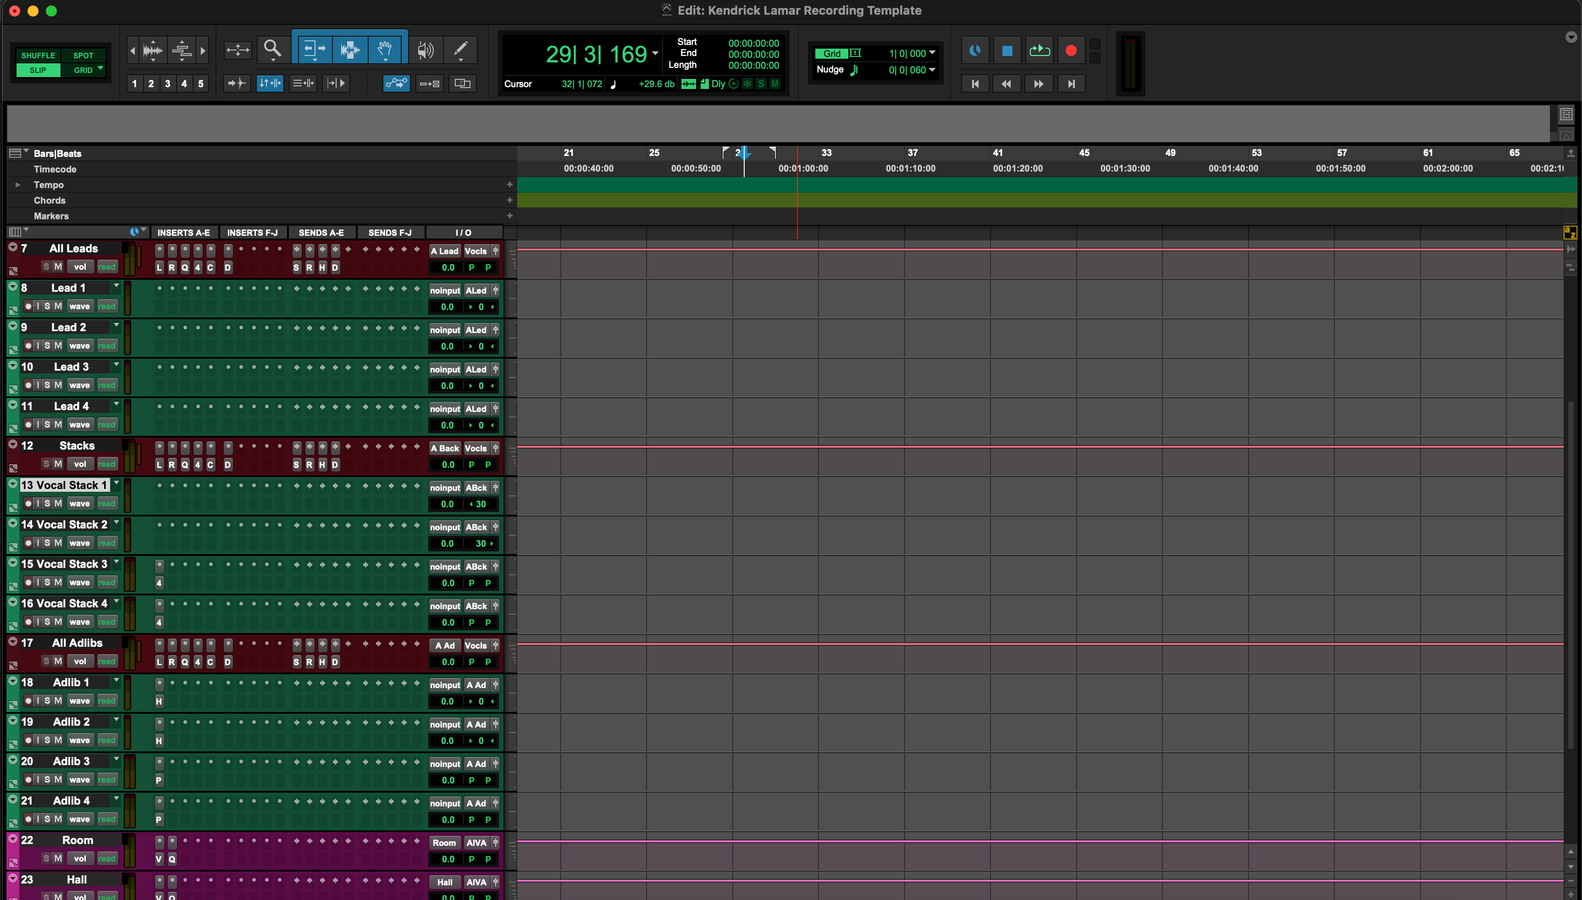Click the Stop button in the transport
The image size is (1582, 900).
[1006, 50]
